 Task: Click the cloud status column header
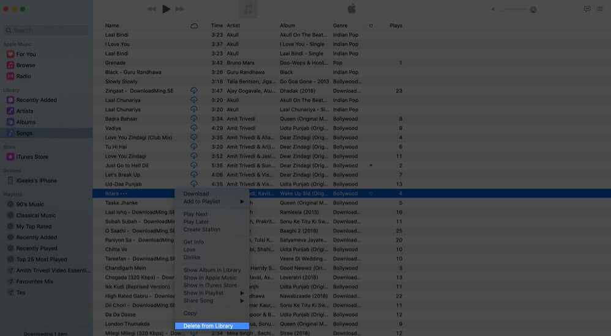(194, 26)
